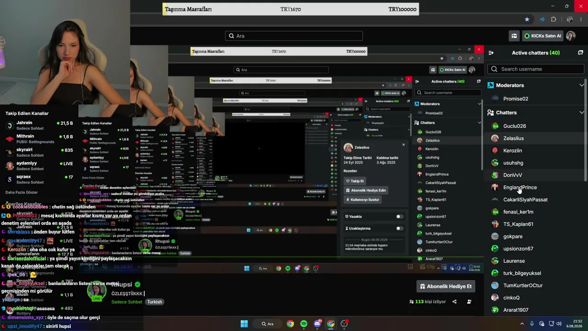The image size is (588, 331).
Task: Open the Windows Start menu on the outer taskbar
Action: [x=244, y=324]
